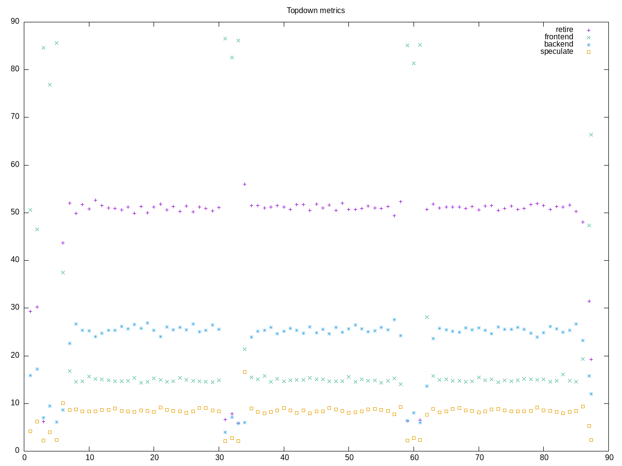Click the green cross marker beside frontend legend

pyautogui.click(x=588, y=37)
